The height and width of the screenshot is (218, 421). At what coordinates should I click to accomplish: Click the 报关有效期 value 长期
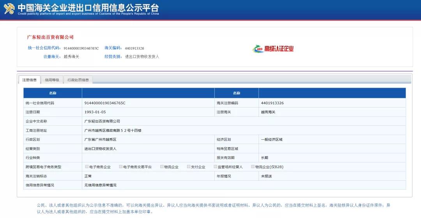pos(265,158)
